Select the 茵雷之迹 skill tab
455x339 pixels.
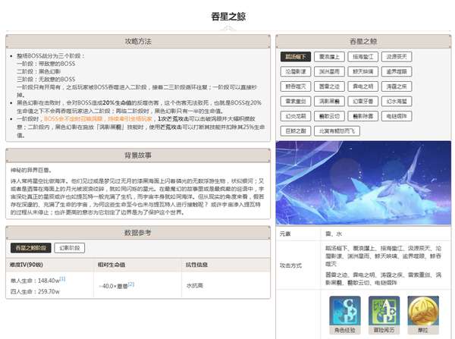click(x=329, y=86)
